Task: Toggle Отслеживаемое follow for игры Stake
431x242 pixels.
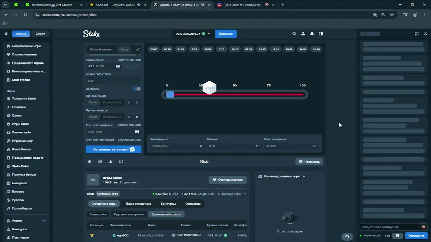Action: [x=228, y=180]
